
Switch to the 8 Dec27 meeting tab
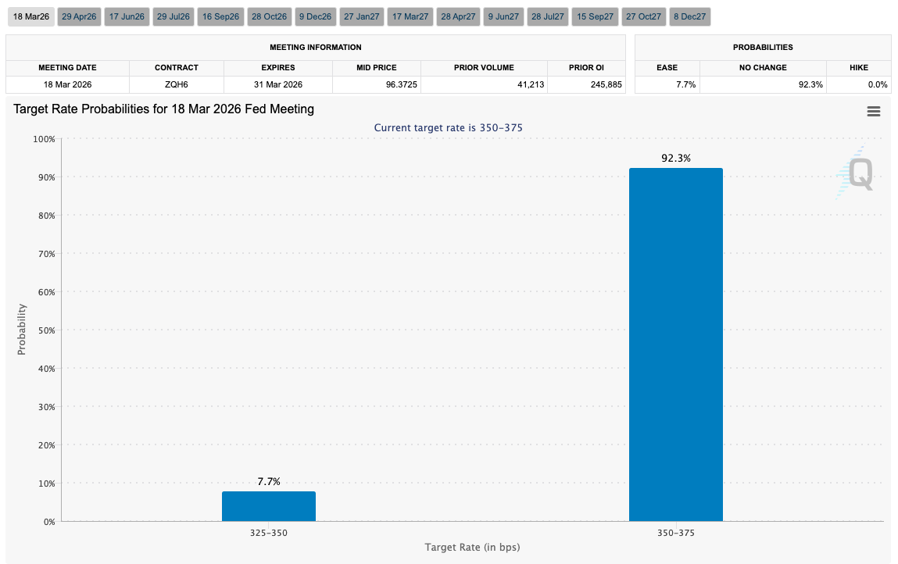(x=689, y=16)
